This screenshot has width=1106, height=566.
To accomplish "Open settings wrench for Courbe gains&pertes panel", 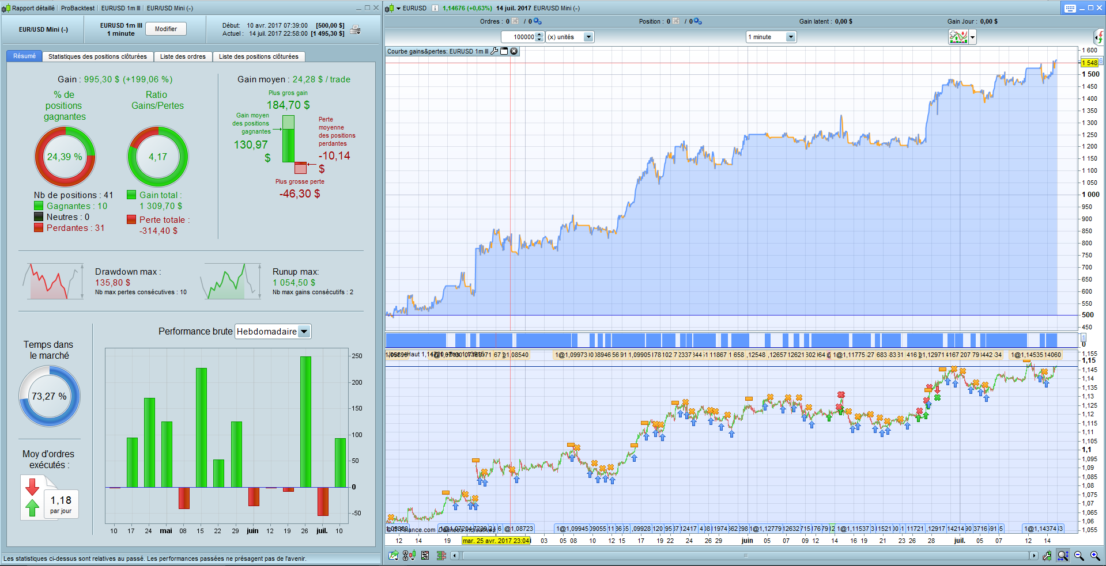I will click(x=494, y=51).
